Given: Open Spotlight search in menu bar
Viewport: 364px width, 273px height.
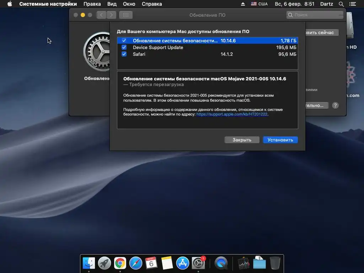Looking at the screenshot, I should pos(341,4).
